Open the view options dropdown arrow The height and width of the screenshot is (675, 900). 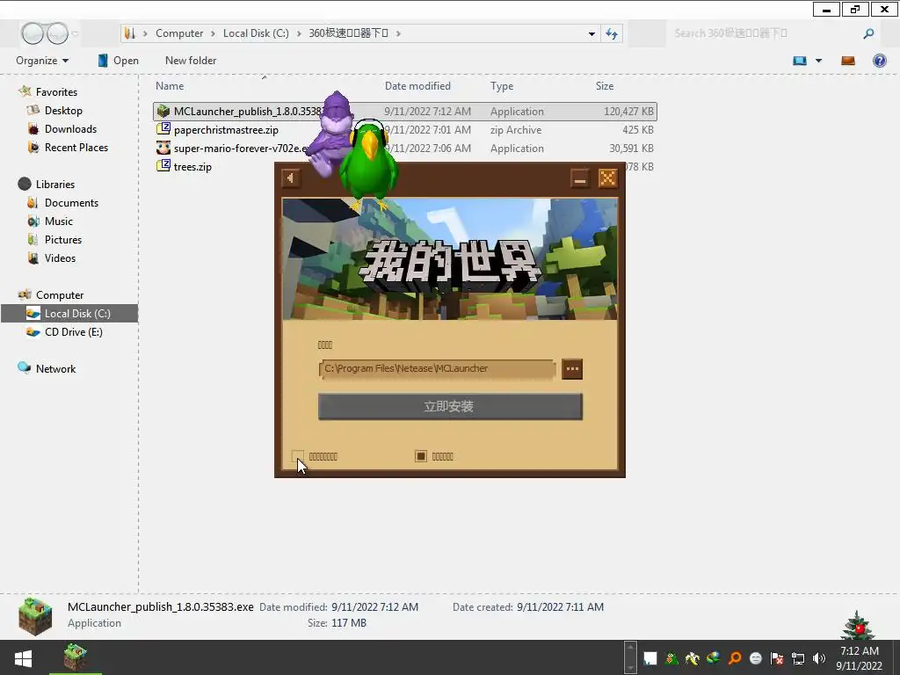(x=818, y=61)
